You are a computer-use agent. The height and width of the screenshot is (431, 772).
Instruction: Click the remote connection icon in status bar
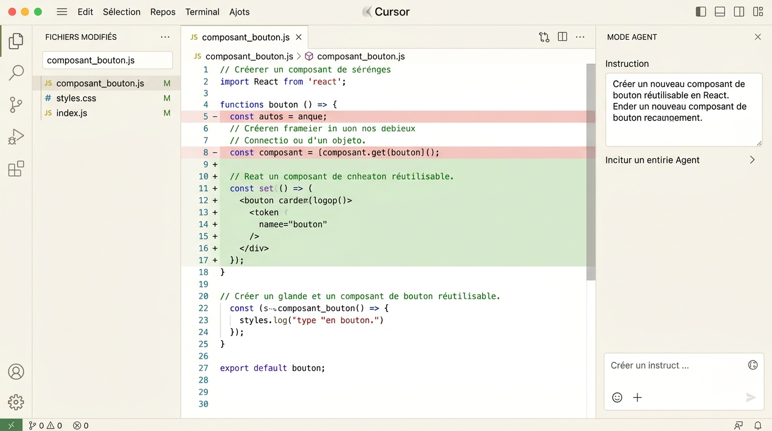pos(11,425)
